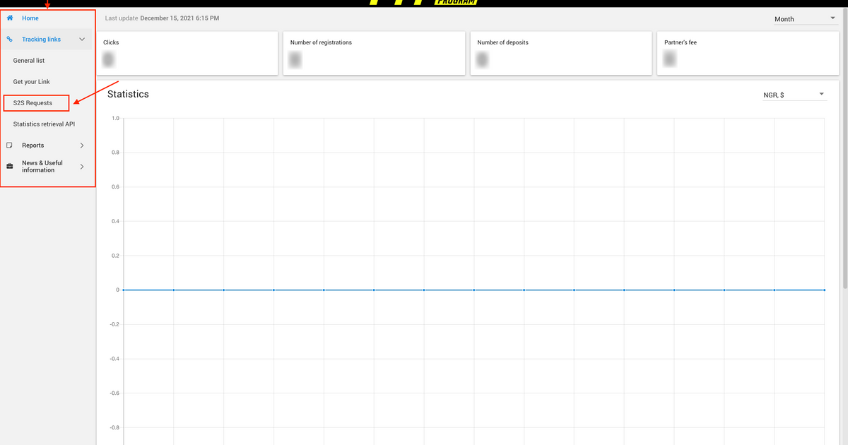The height and width of the screenshot is (445, 848).
Task: Click the Clicks stat card
Action: (x=187, y=53)
